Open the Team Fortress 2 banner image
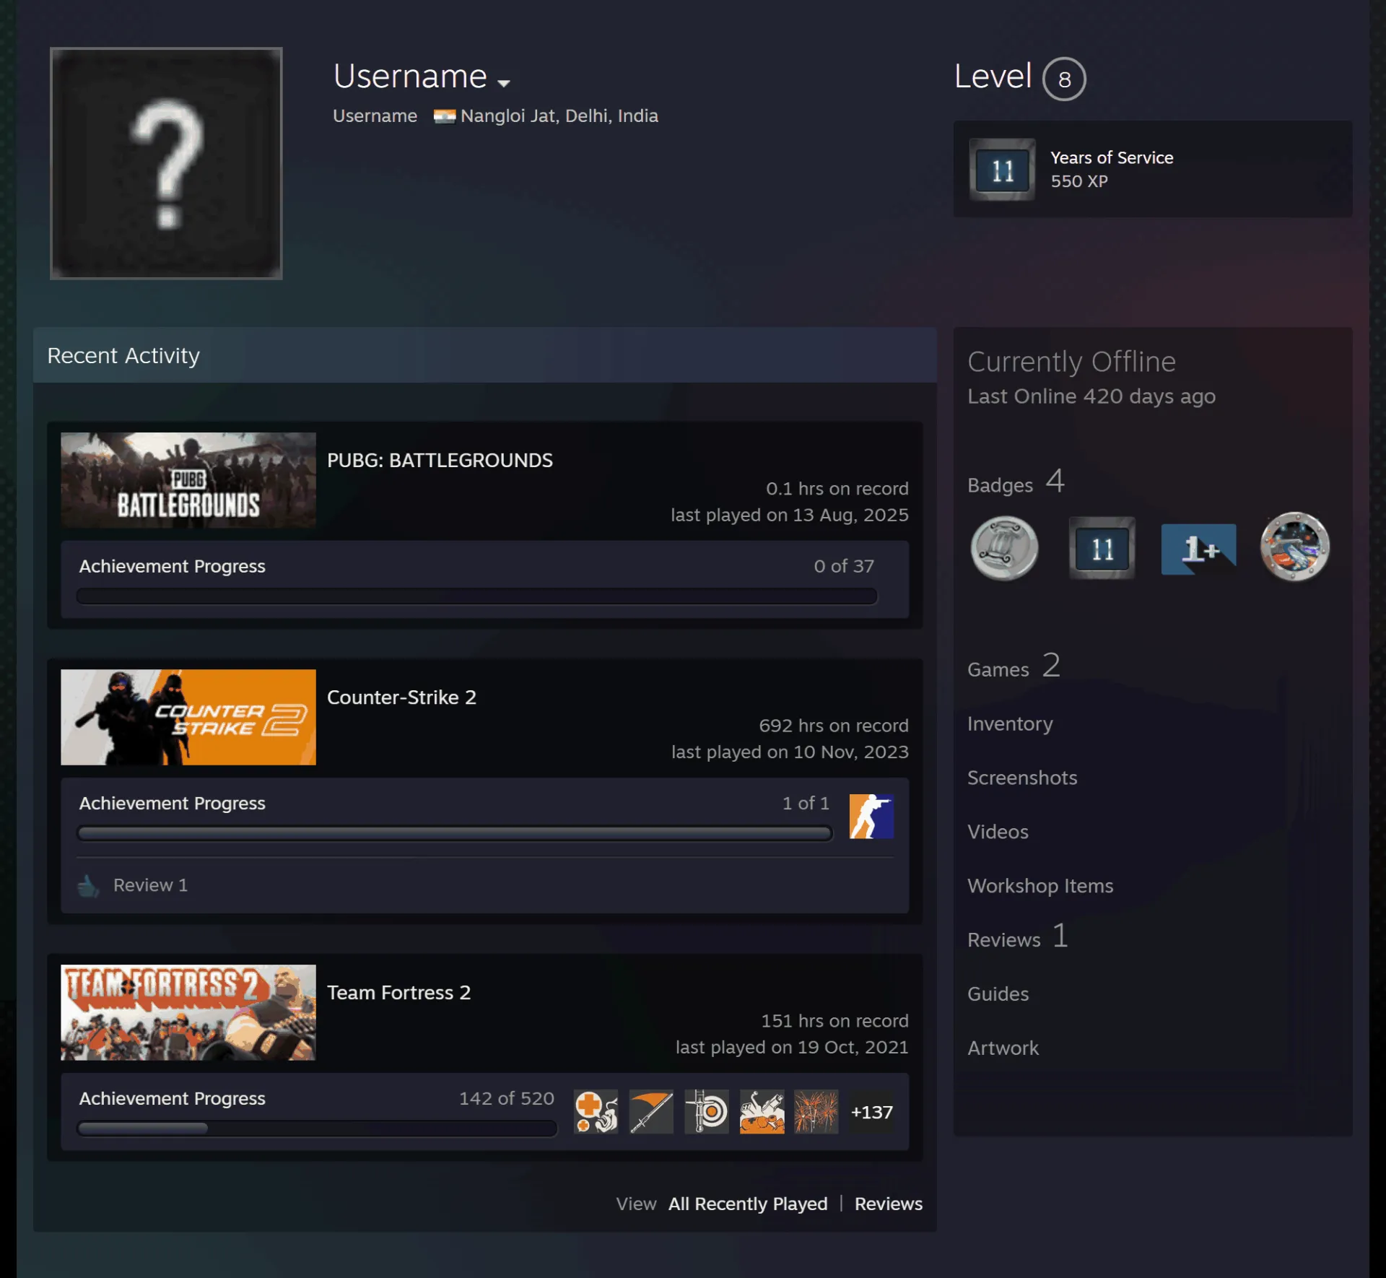The image size is (1386, 1278). (188, 1012)
